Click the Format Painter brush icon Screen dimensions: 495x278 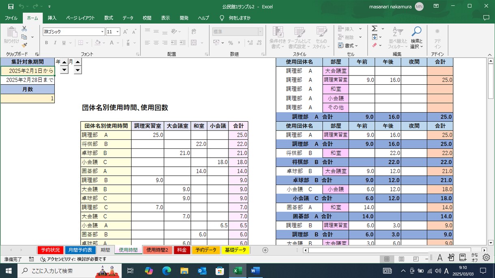click(x=24, y=45)
